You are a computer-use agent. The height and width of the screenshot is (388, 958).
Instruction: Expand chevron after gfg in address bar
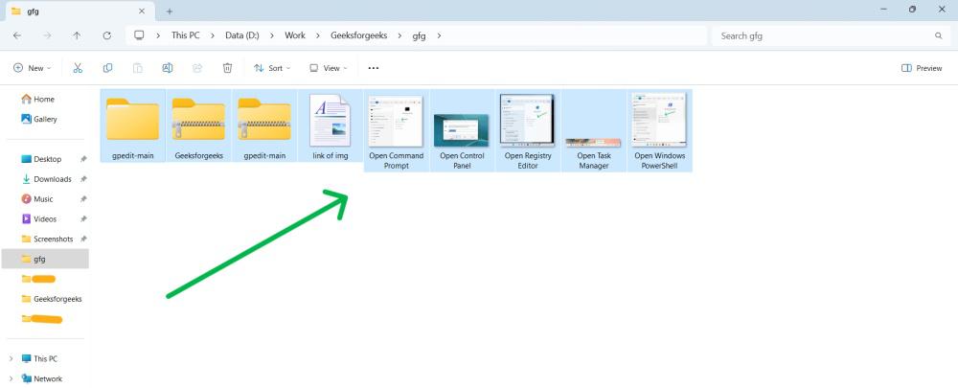click(439, 35)
